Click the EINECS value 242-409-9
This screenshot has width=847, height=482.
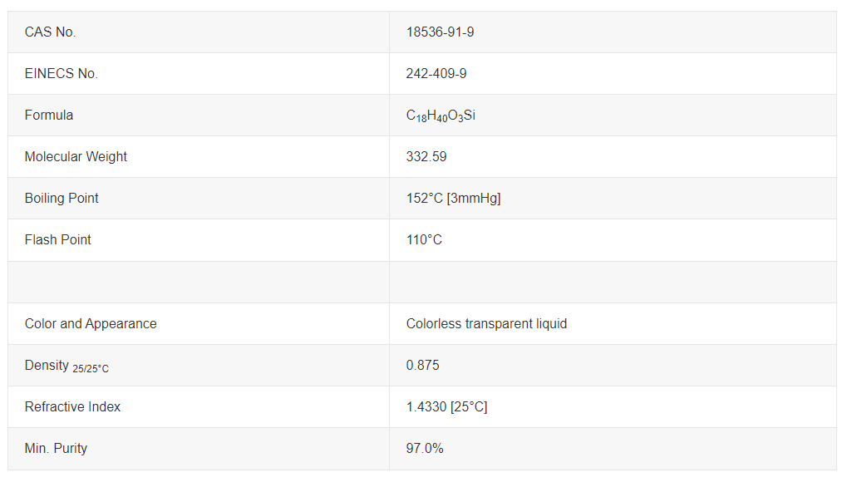coord(436,73)
